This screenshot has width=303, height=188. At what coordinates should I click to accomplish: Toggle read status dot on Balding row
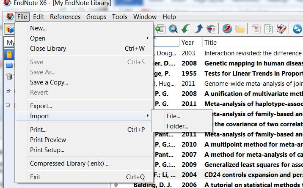coord(116,185)
